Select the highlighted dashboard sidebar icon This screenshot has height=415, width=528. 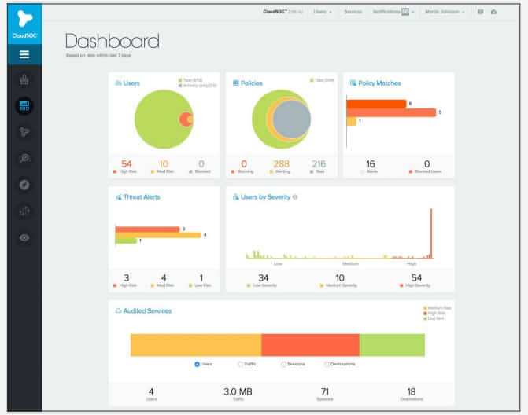[x=24, y=106]
